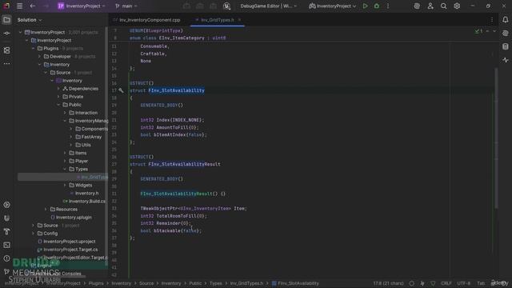Screen dimensions: 512x288
Task: Click caret position 17:8 in status bar
Action: (388, 283)
